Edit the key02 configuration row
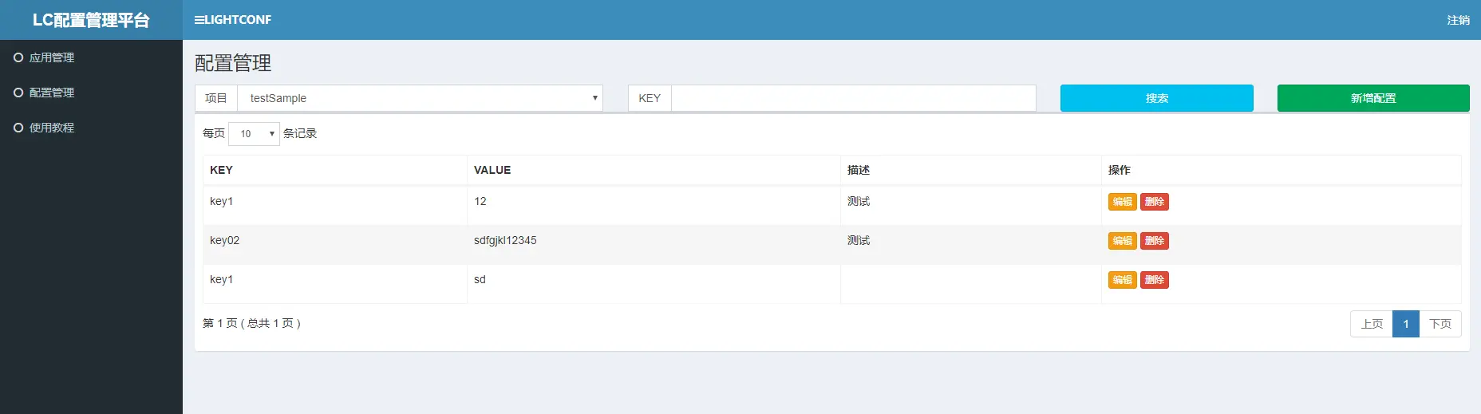Viewport: 1481px width, 414px height. pos(1122,241)
